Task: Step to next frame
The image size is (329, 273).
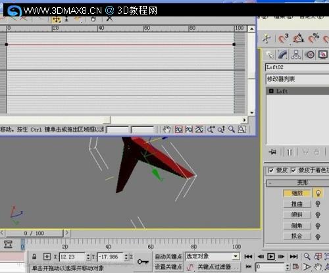Action: point(282,257)
